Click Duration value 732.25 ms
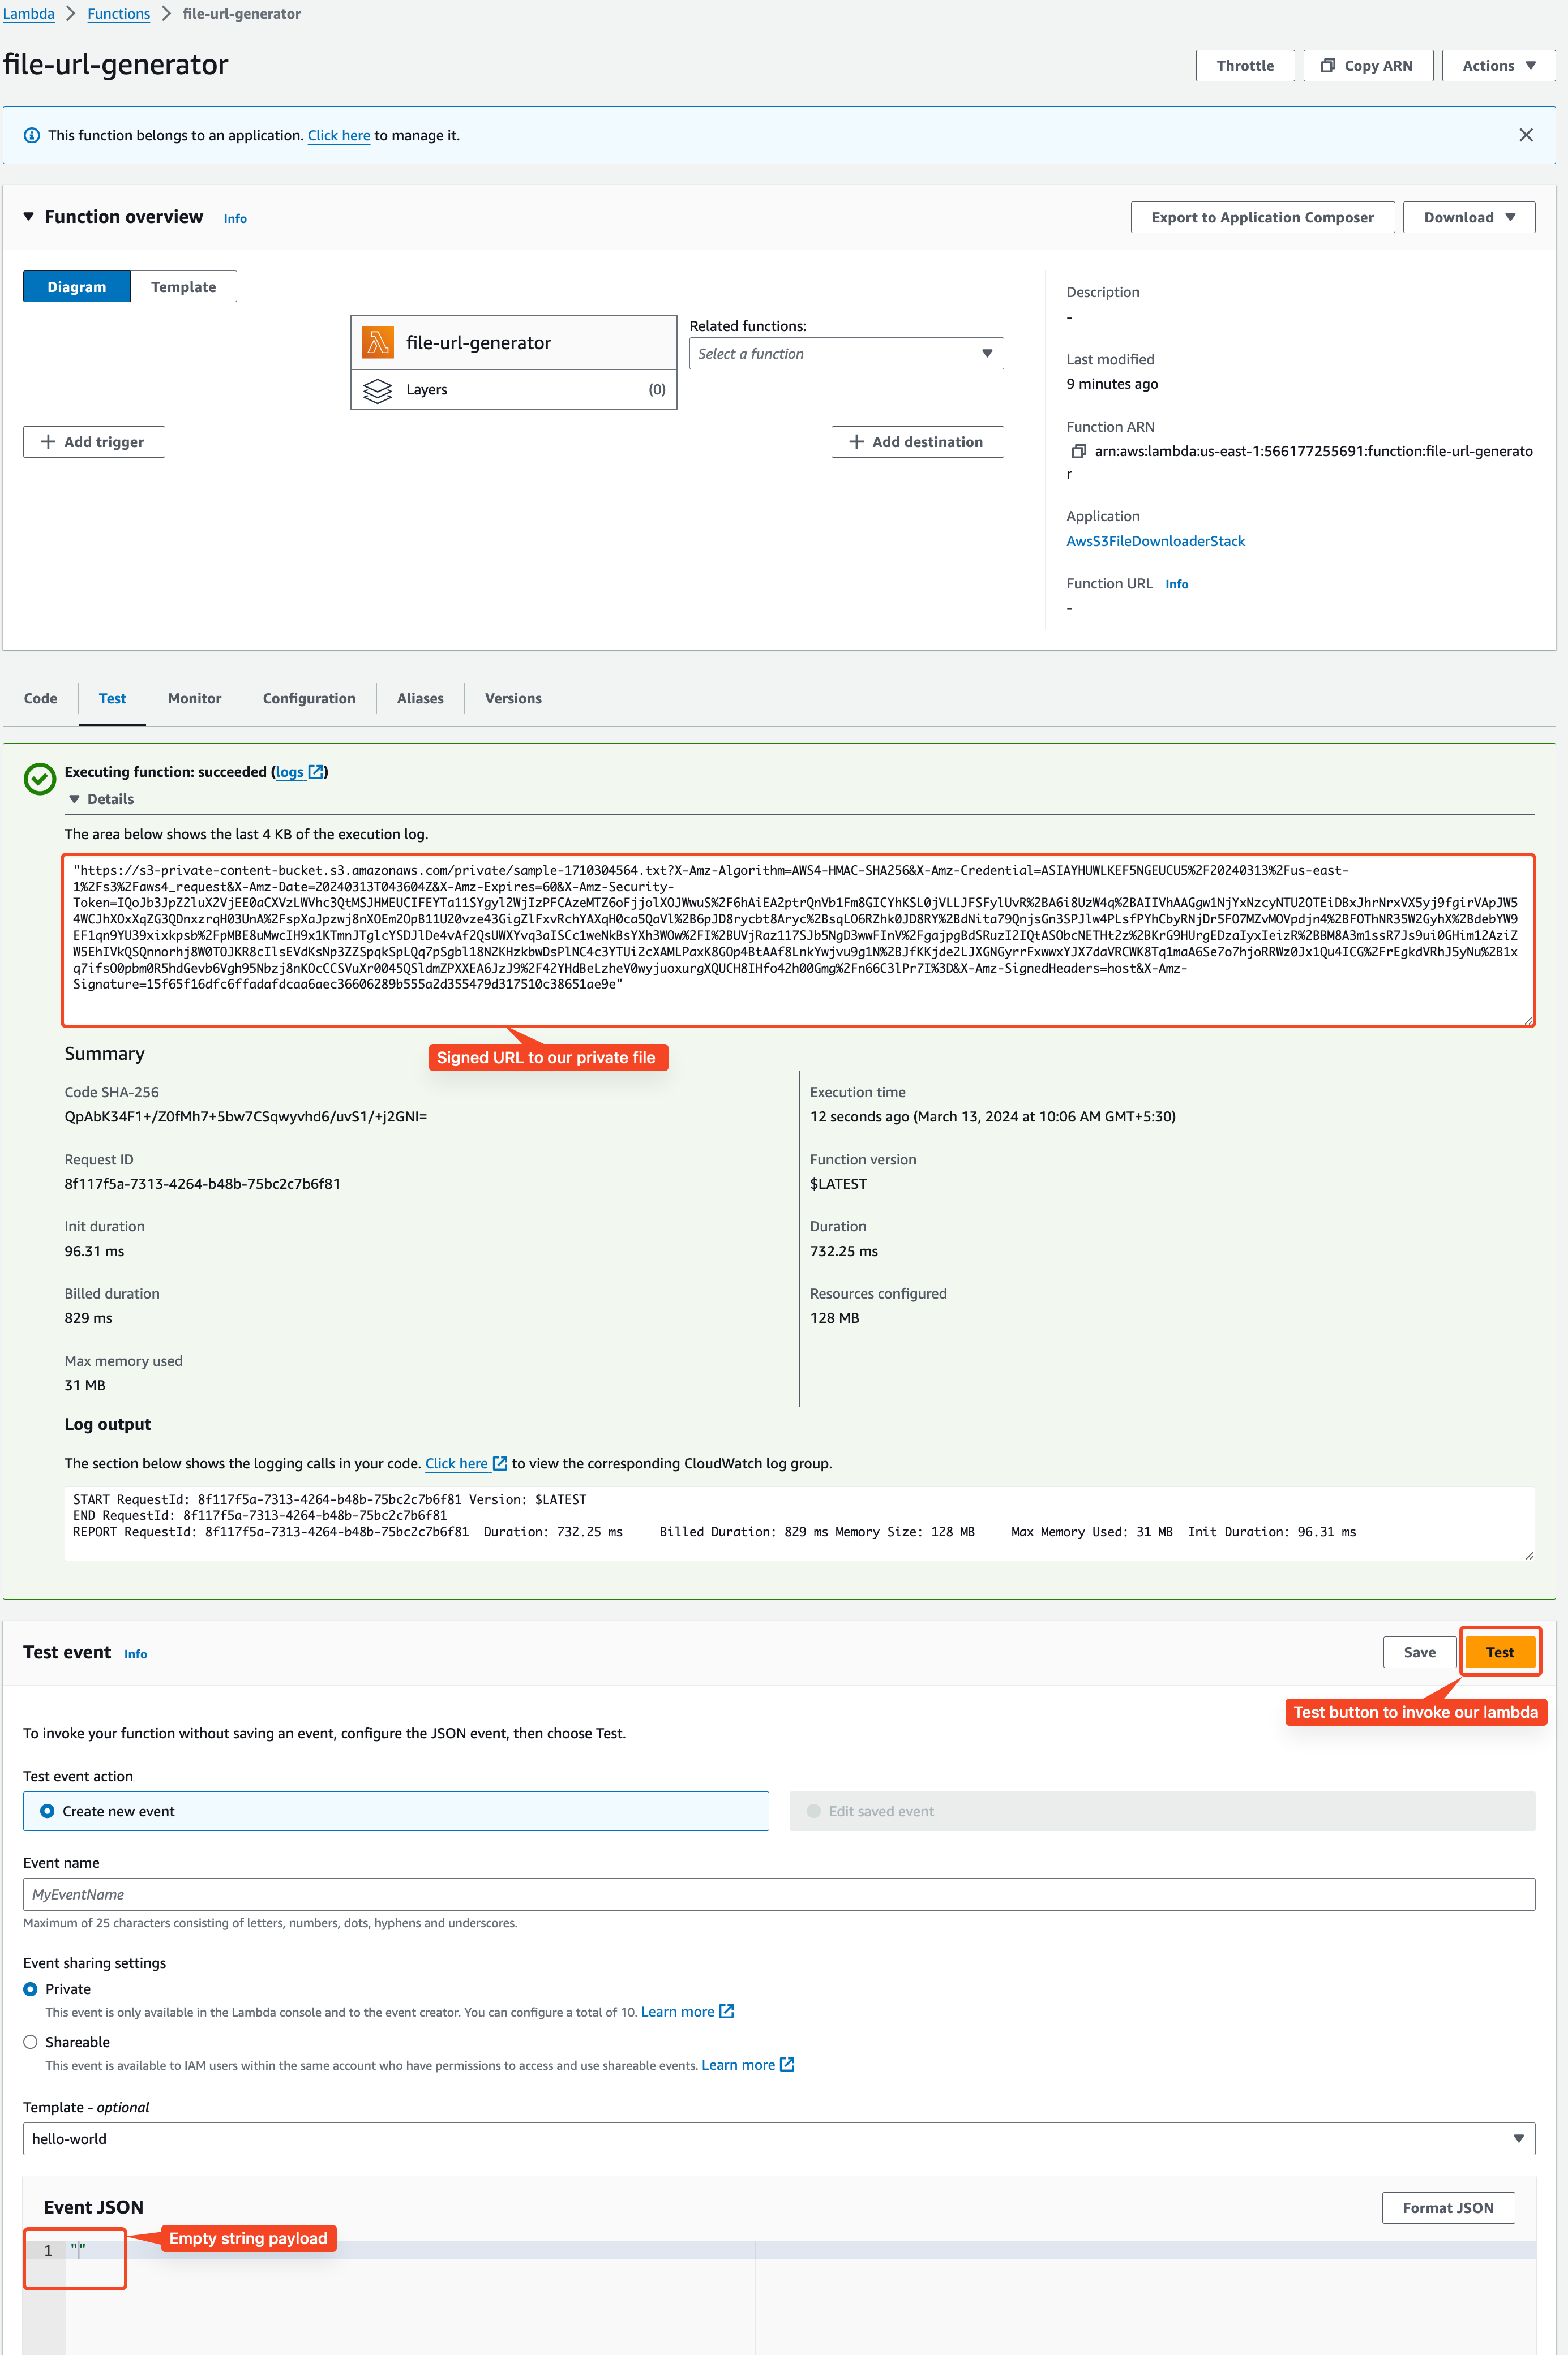Viewport: 1568px width, 2355px height. point(843,1252)
